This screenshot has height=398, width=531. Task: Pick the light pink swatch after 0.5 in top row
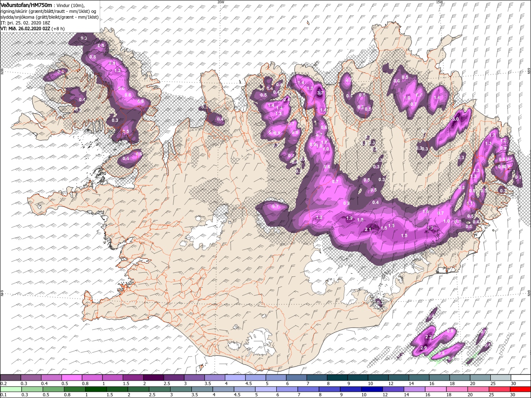[72, 378]
